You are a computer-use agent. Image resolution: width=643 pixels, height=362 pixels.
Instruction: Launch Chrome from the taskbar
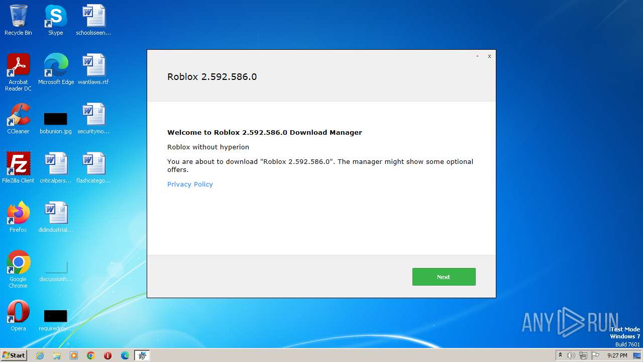point(91,355)
